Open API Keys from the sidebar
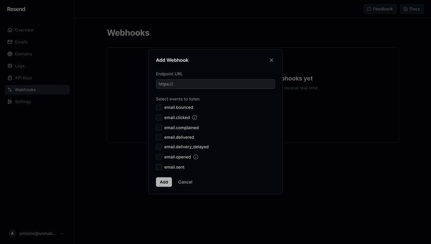431x244 pixels. tap(37, 78)
